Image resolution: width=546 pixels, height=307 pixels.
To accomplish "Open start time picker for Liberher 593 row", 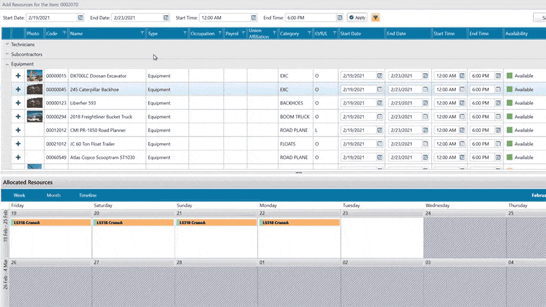I will pyautogui.click(x=462, y=103).
